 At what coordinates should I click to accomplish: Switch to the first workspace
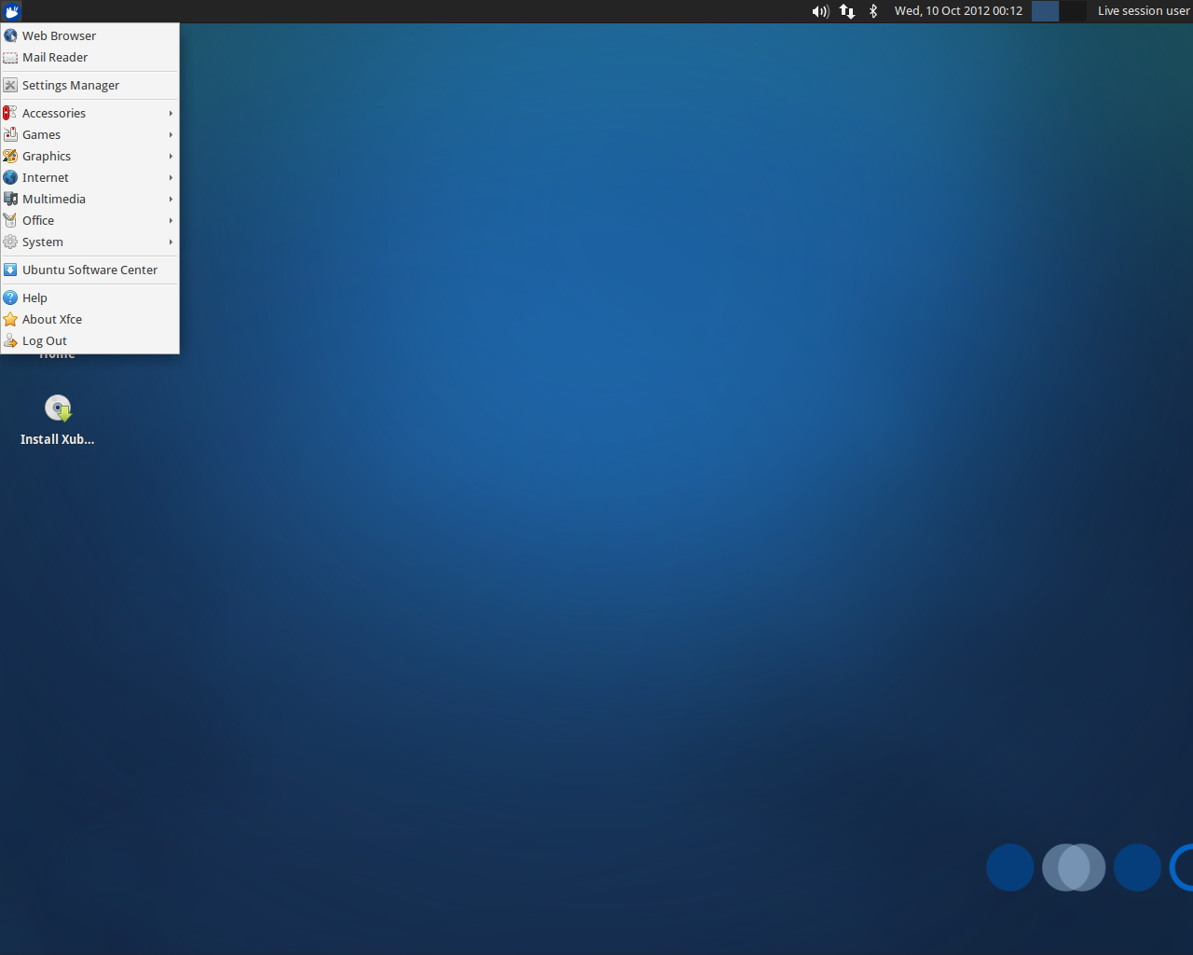pos(1045,11)
